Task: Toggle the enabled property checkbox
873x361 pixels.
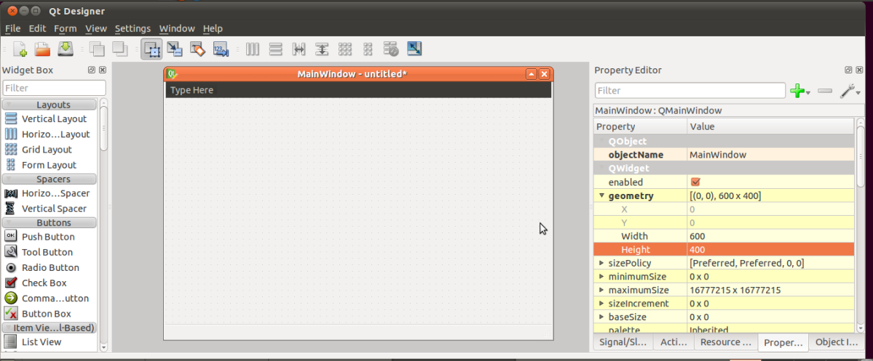Action: (695, 182)
